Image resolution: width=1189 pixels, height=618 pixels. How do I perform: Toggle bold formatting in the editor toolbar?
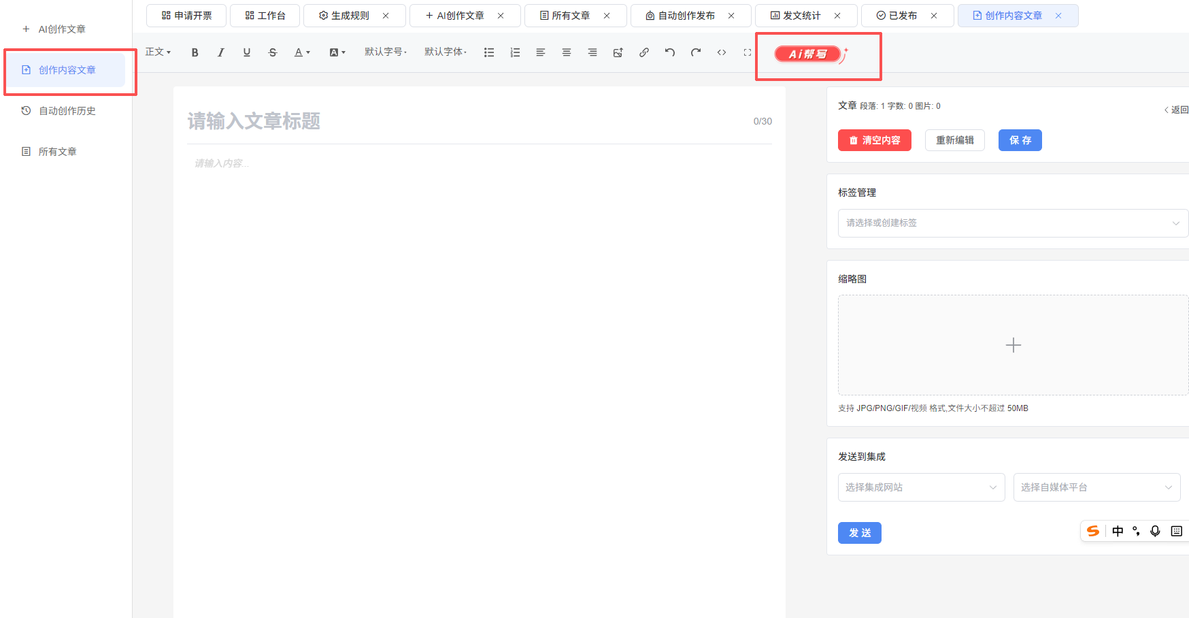tap(195, 52)
